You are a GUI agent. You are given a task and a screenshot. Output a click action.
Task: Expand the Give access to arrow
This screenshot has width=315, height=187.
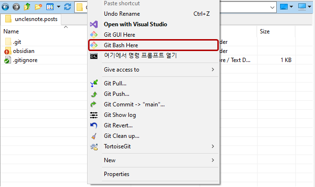213,70
